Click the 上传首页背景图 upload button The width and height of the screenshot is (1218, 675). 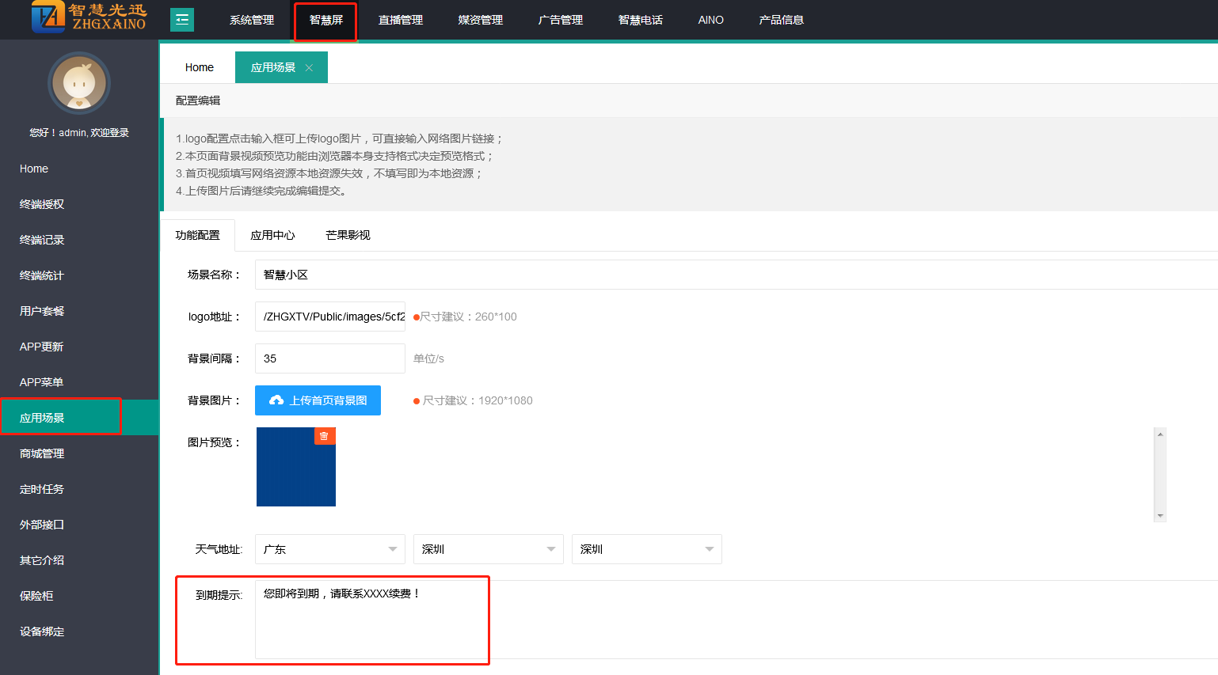(318, 400)
